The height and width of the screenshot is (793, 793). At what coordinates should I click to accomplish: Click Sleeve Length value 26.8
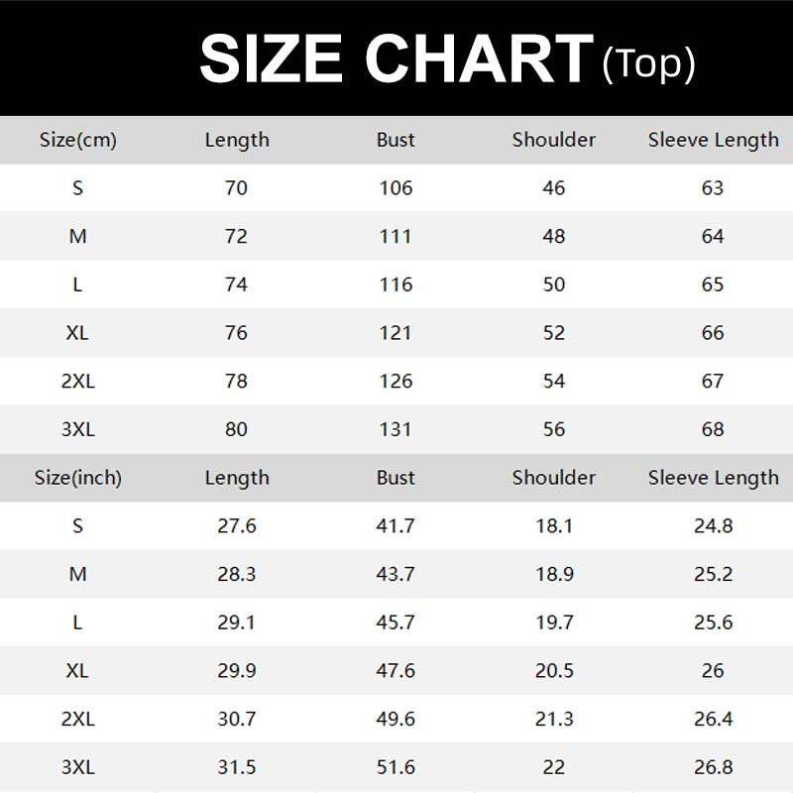pyautogui.click(x=713, y=768)
